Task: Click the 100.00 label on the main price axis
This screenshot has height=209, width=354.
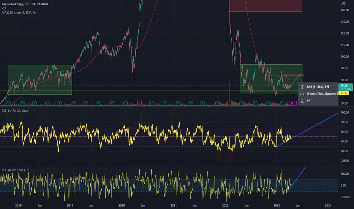Action: (x=345, y=57)
